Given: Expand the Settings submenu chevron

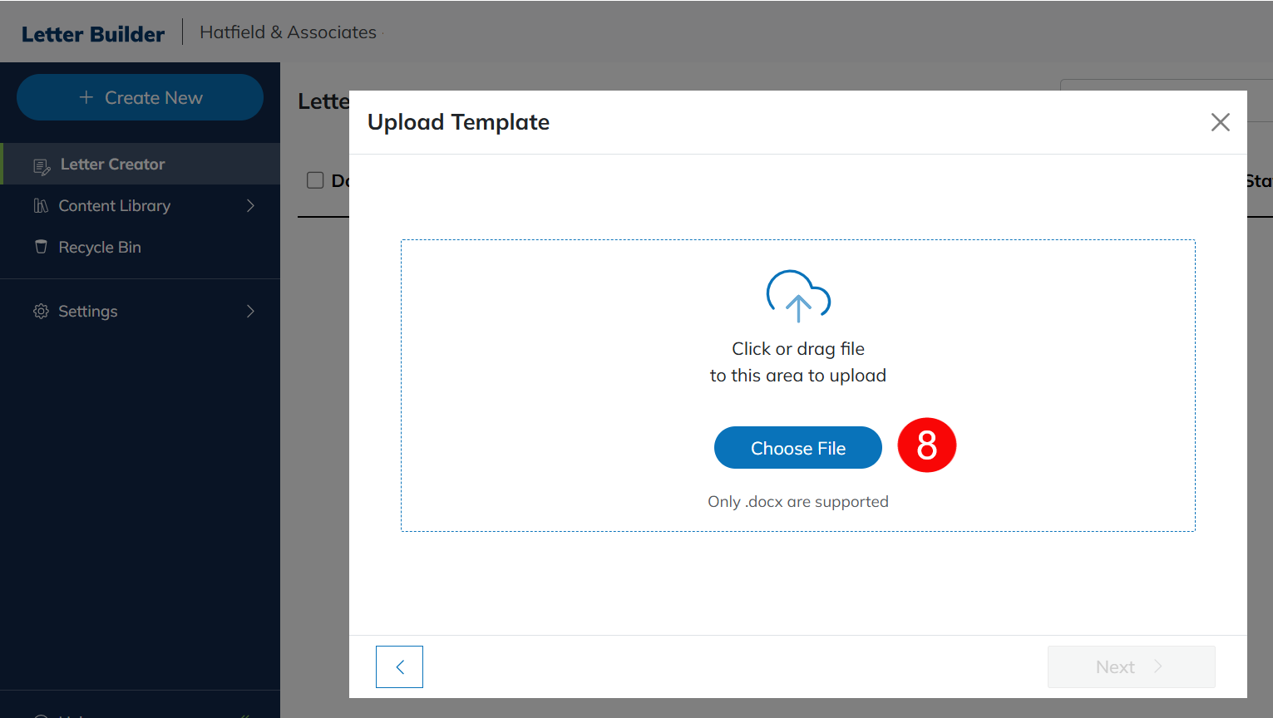Looking at the screenshot, I should coord(250,311).
